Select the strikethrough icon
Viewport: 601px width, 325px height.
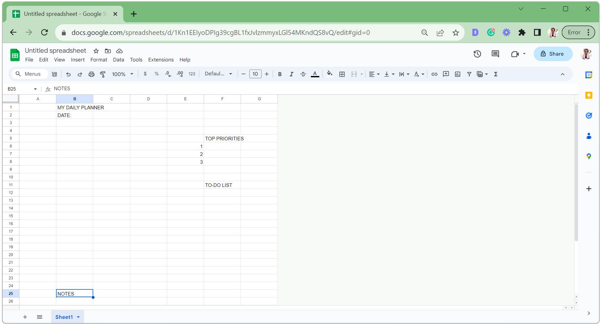tap(303, 74)
